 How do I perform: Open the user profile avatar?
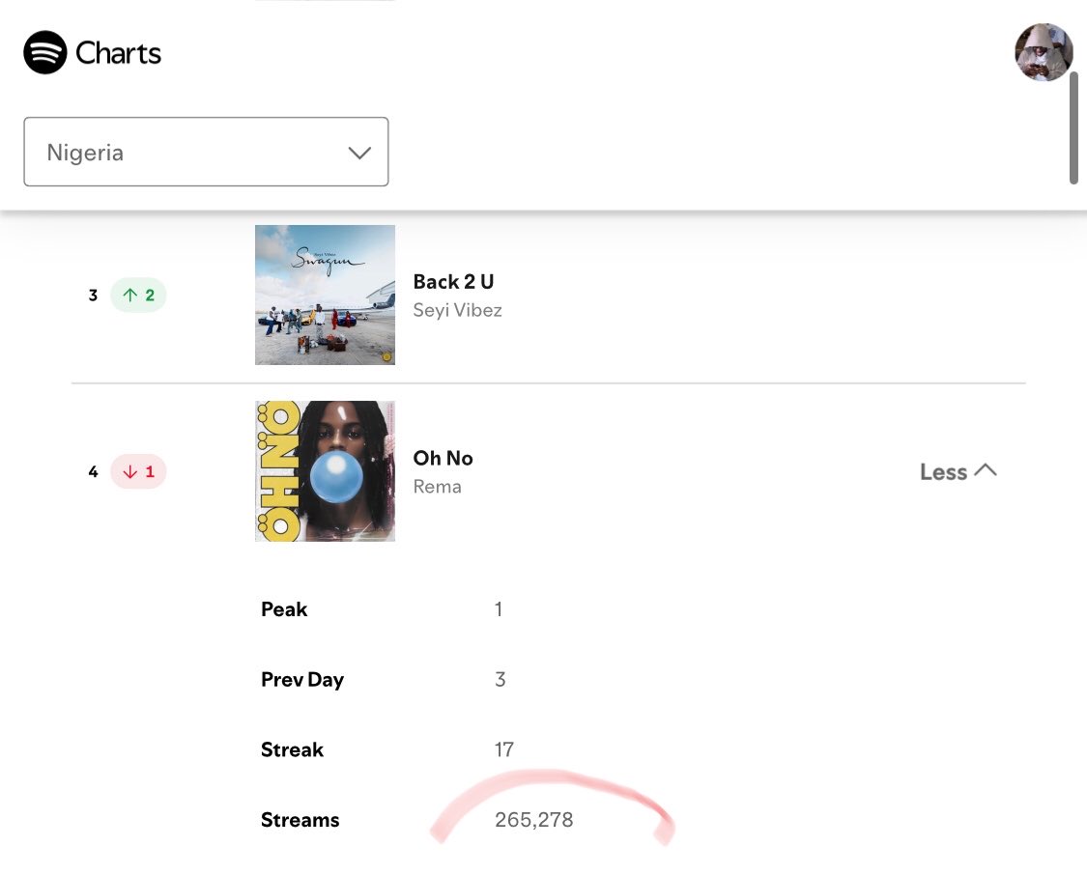tap(1044, 53)
